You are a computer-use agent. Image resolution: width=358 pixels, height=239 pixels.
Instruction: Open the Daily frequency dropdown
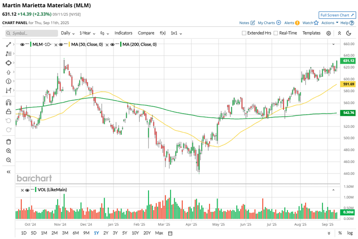(68, 33)
